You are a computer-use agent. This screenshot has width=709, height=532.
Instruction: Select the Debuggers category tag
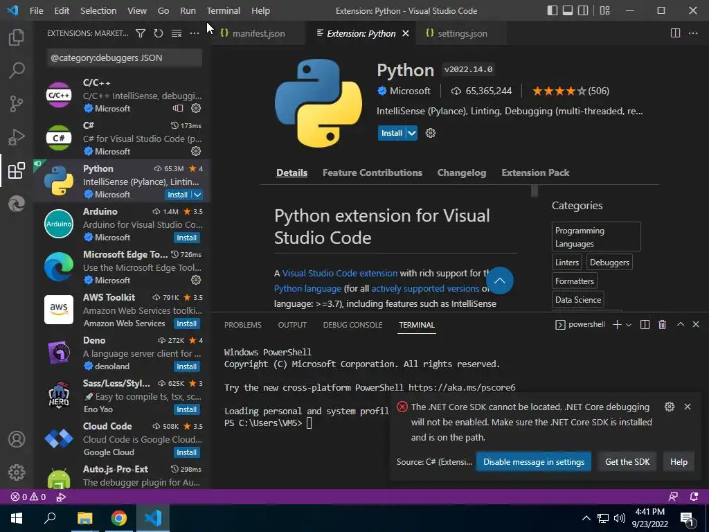(609, 263)
